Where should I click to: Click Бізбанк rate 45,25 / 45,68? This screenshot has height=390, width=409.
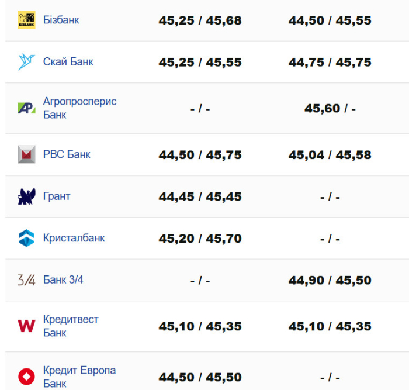(200, 21)
